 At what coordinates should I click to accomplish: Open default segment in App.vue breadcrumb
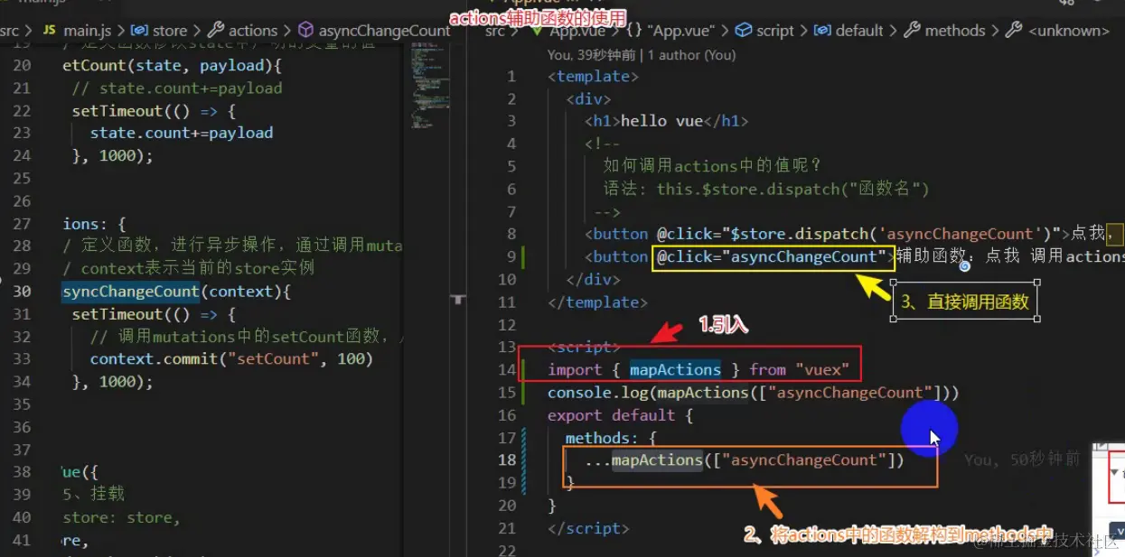(859, 31)
